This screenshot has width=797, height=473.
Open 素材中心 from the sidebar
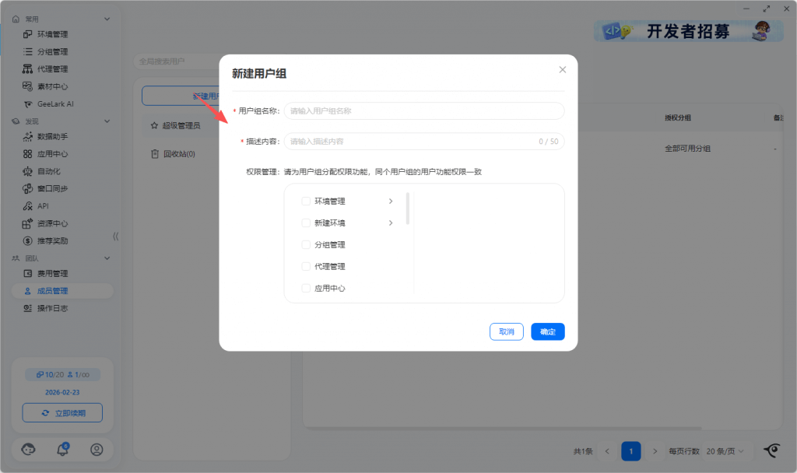[52, 86]
